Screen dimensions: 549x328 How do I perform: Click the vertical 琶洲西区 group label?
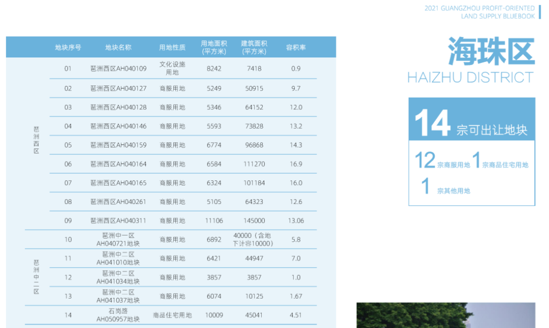coord(37,141)
